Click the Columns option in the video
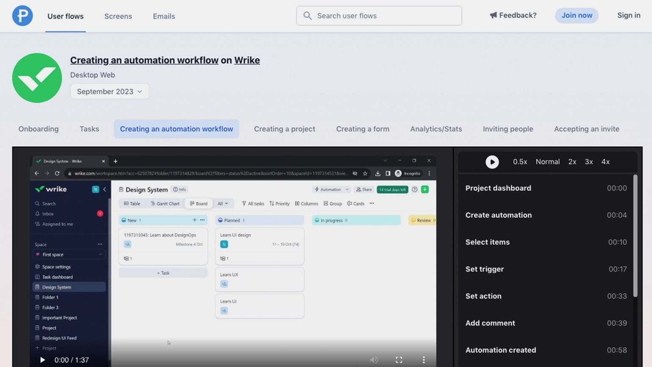This screenshot has height=367, width=652. [x=307, y=203]
